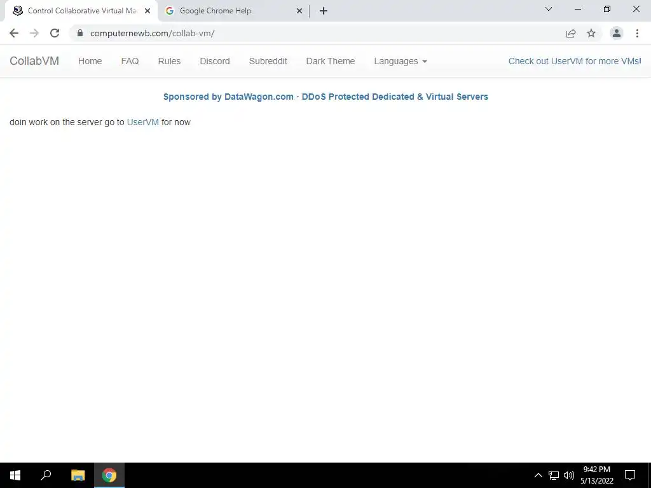
Task: Show hidden system tray icons
Action: [x=538, y=475]
